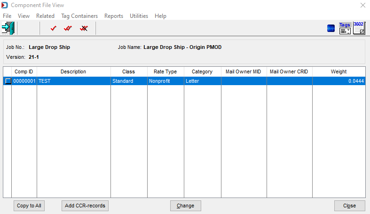This screenshot has width=370, height=214.
Task: Click the Close button at bottom right
Action: (x=349, y=206)
